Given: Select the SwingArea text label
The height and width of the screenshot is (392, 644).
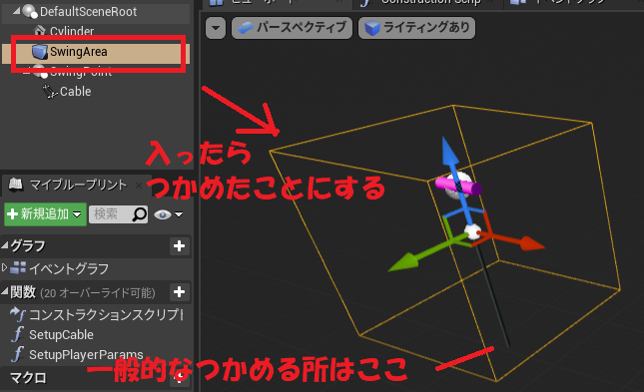Looking at the screenshot, I should 79,52.
